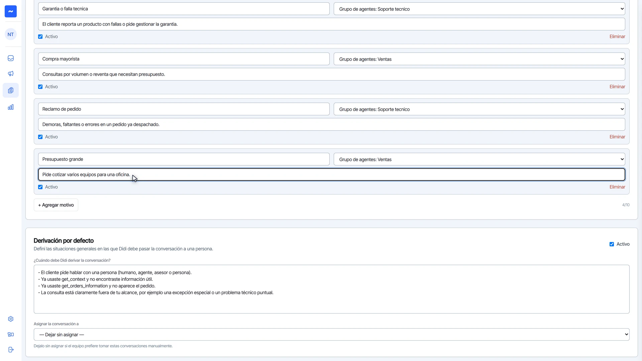Open agent group dropdown for Compra mayorista

[x=479, y=59]
